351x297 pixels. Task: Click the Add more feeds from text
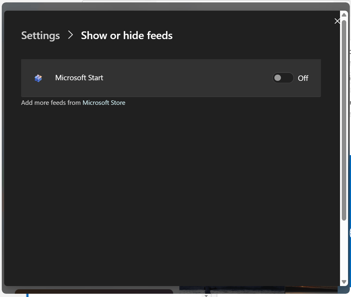tap(51, 103)
